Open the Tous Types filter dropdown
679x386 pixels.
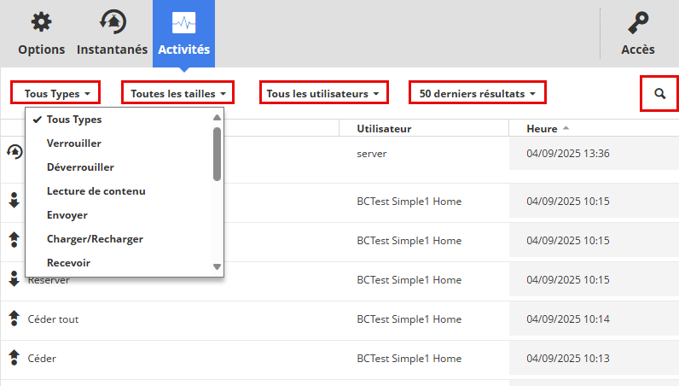[55, 93]
